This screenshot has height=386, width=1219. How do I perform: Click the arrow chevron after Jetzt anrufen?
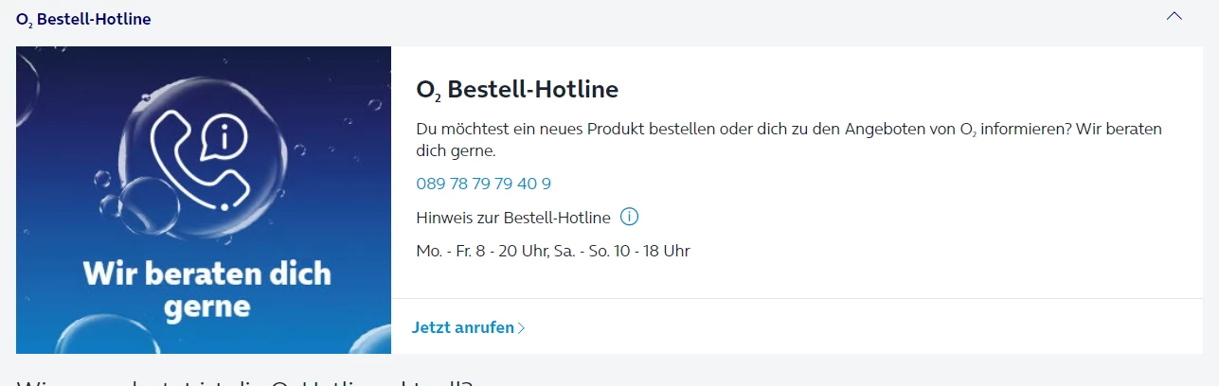coord(522,328)
